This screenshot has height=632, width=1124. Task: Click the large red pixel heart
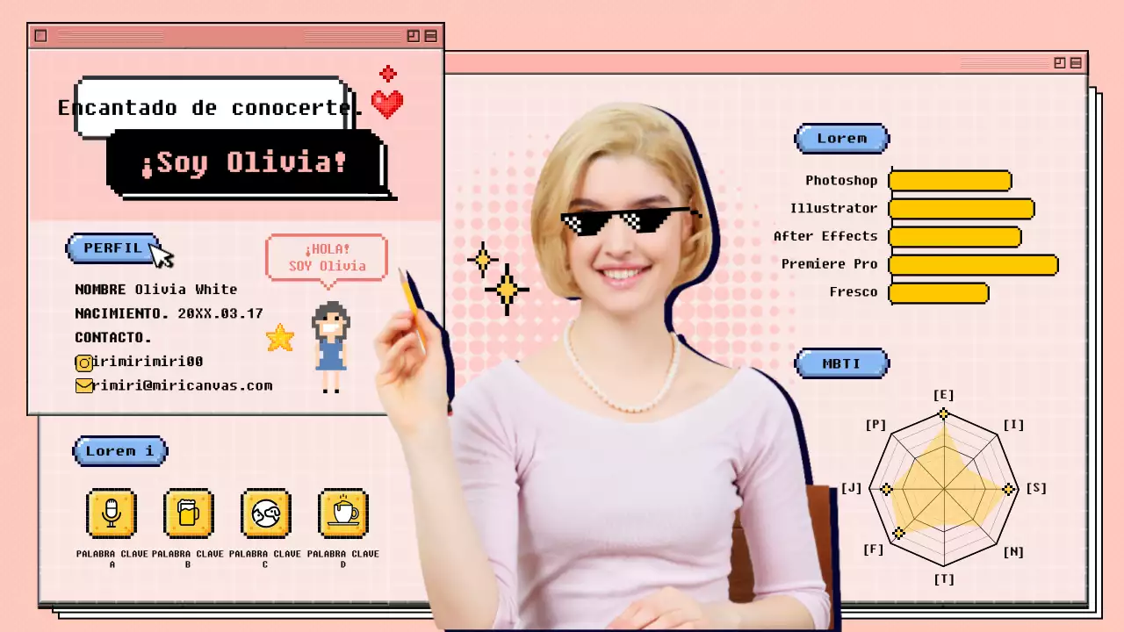[386, 104]
